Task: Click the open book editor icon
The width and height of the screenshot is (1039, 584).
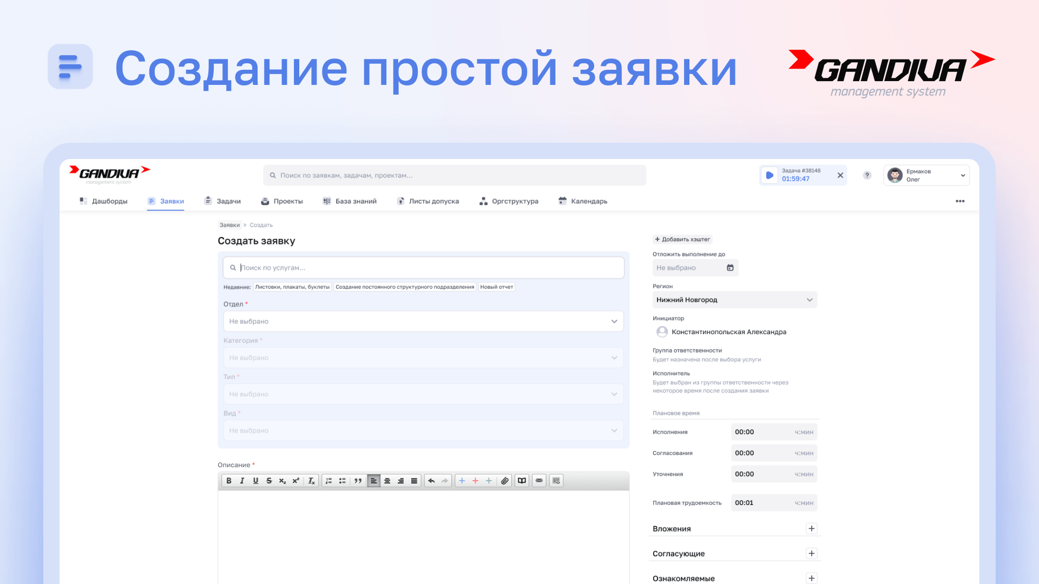Action: coord(522,481)
